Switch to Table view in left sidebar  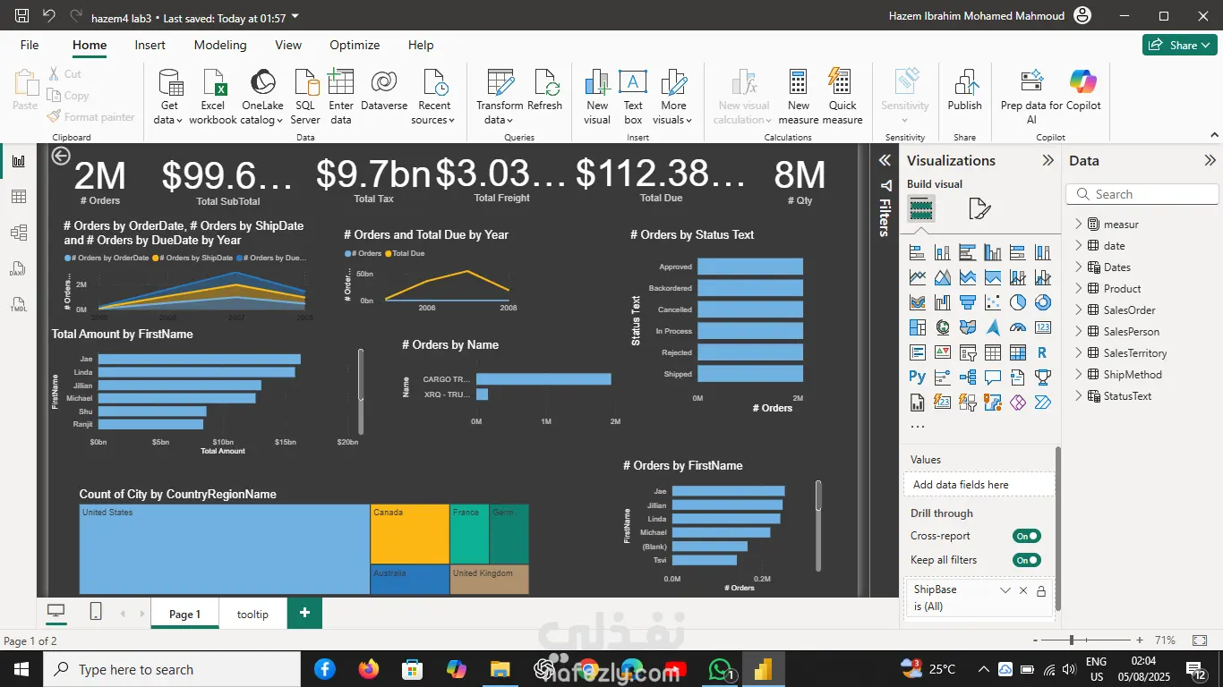pyautogui.click(x=19, y=197)
